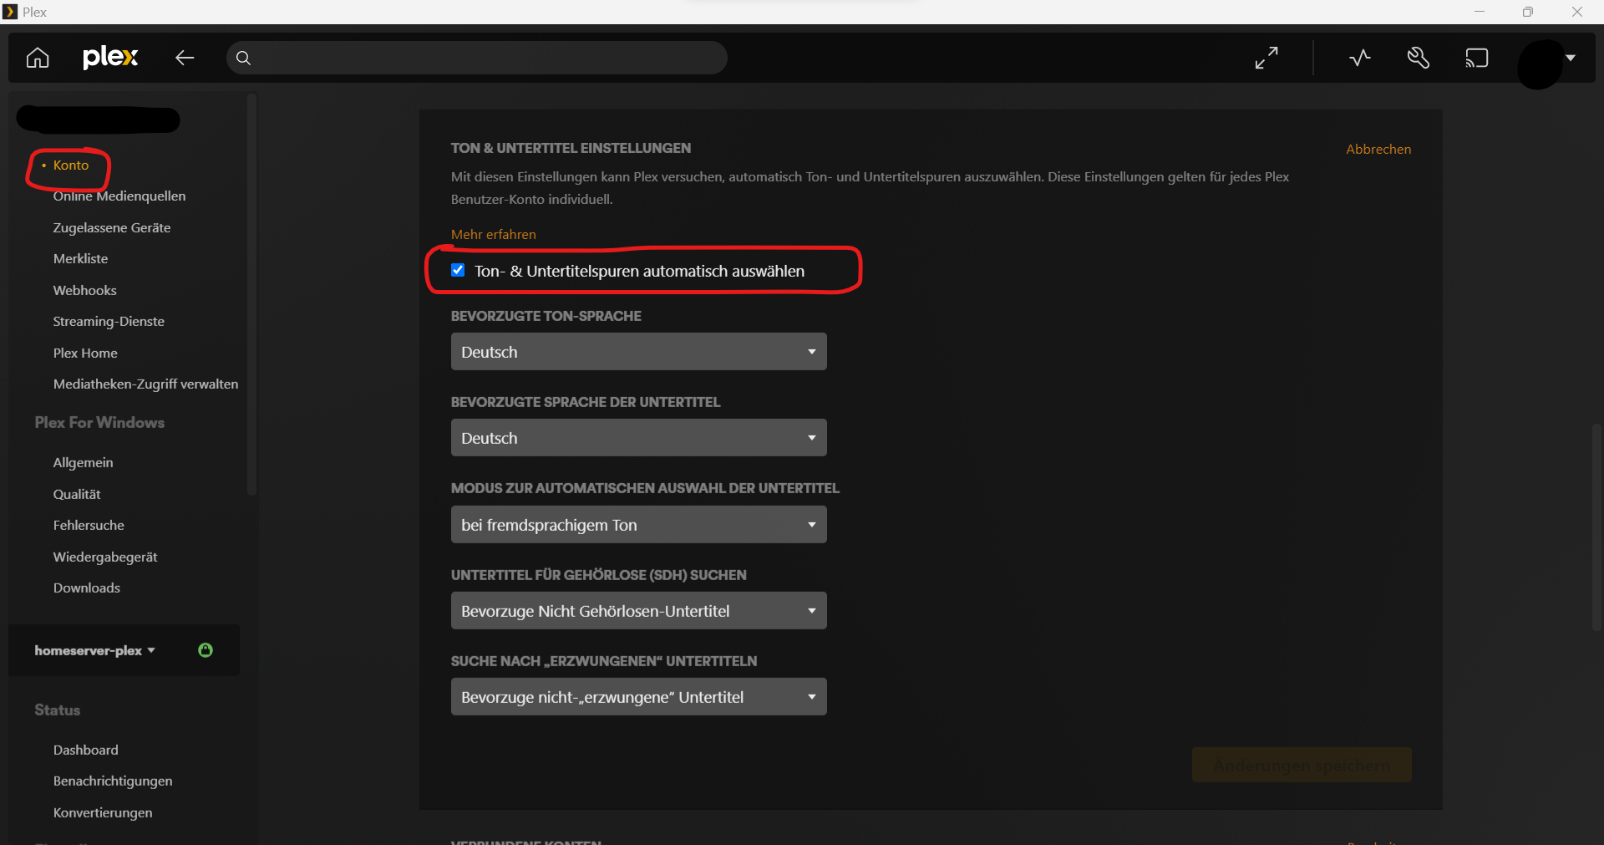Open Benachrichtigungen in the sidebar
The width and height of the screenshot is (1604, 845).
coord(113,781)
